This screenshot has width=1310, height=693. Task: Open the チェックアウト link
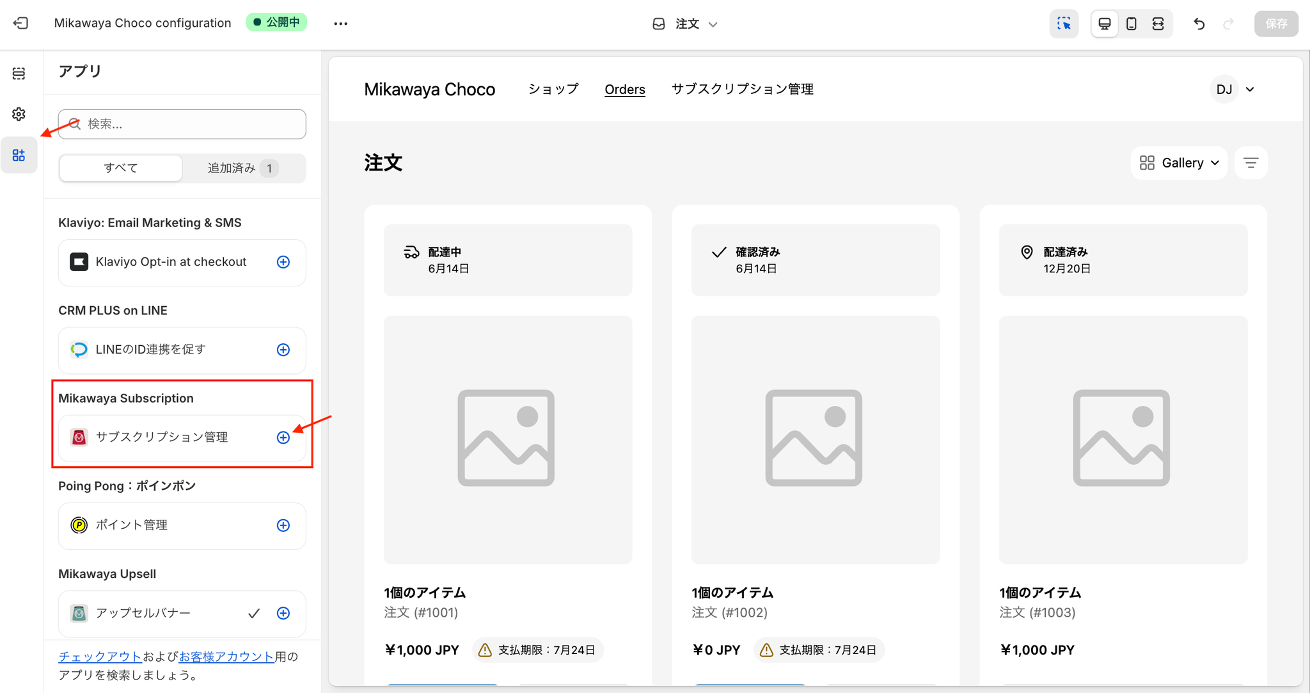click(100, 657)
